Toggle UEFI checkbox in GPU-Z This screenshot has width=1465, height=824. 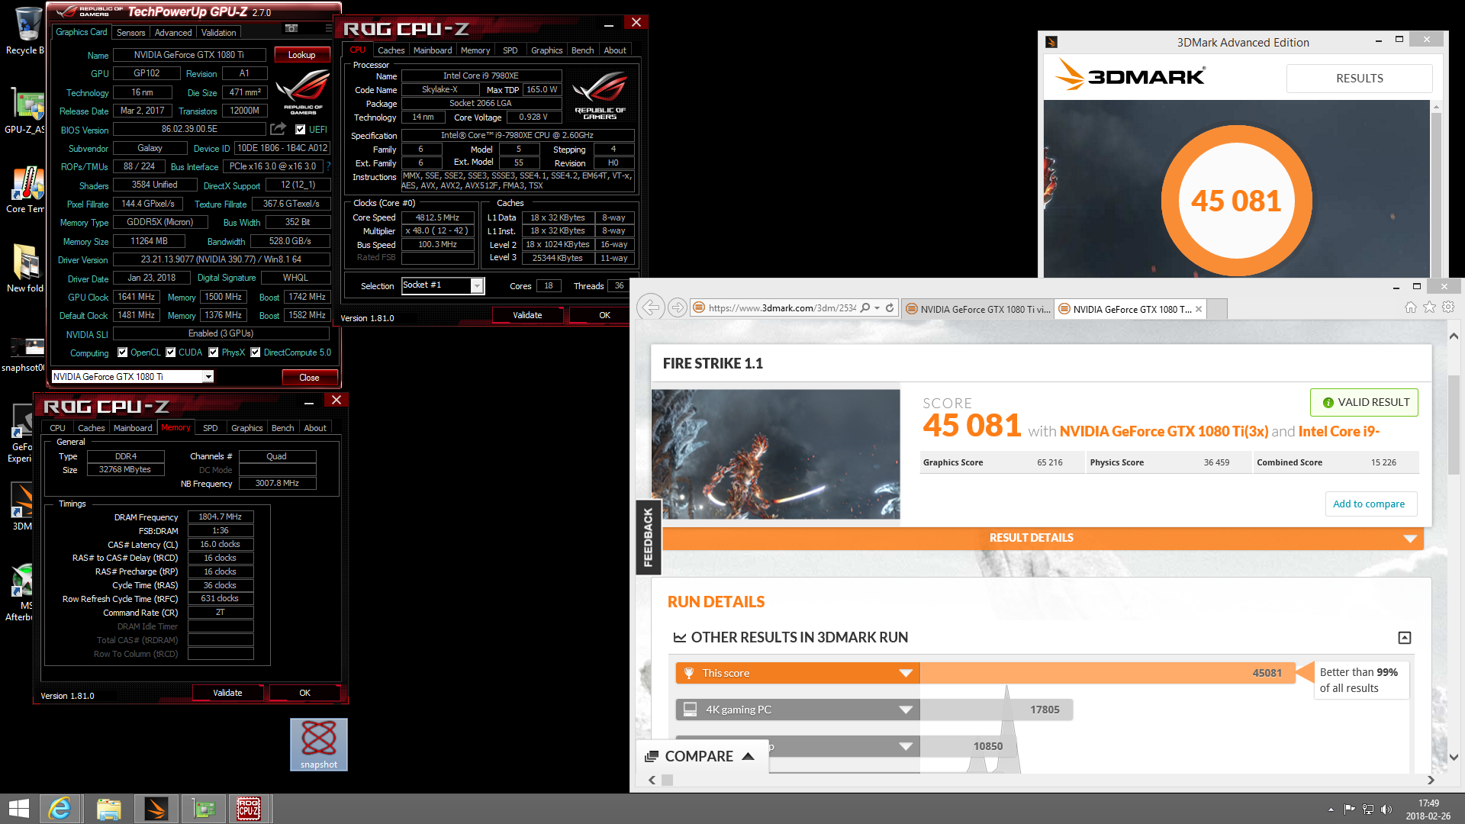coord(301,130)
